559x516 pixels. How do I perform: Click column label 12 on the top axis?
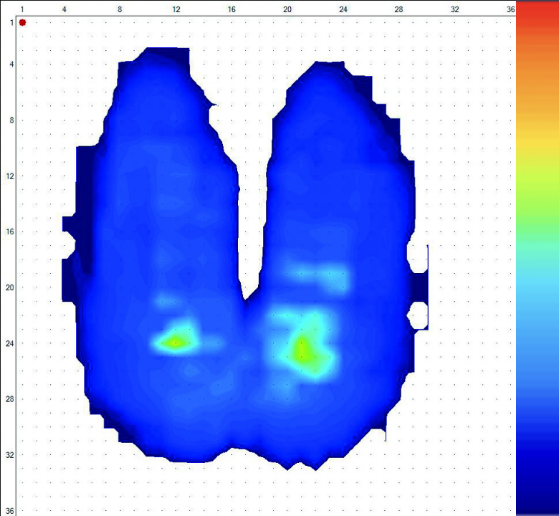[x=176, y=9]
